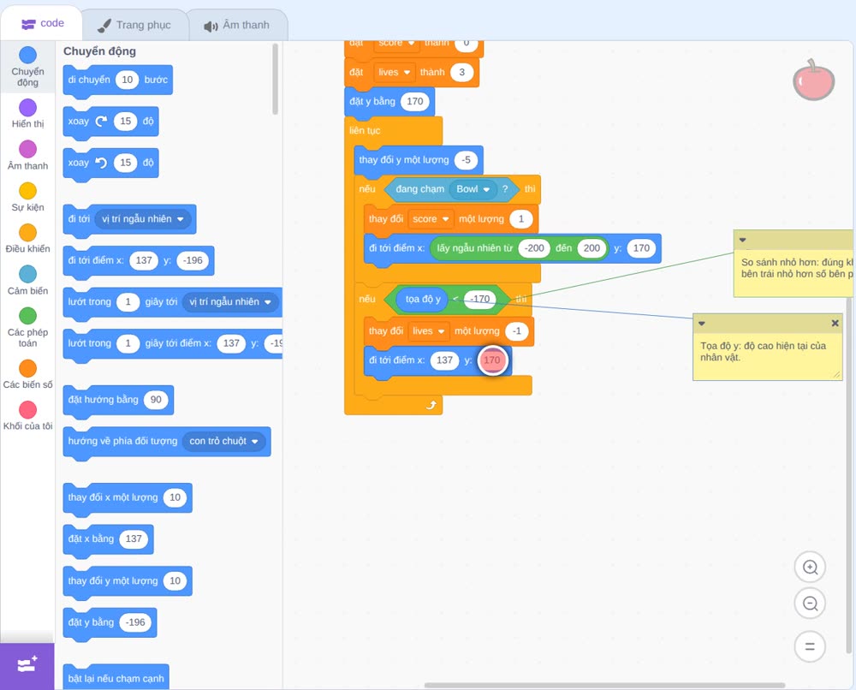
Task: Switch to the Âm thanh tab
Action: pos(237,25)
